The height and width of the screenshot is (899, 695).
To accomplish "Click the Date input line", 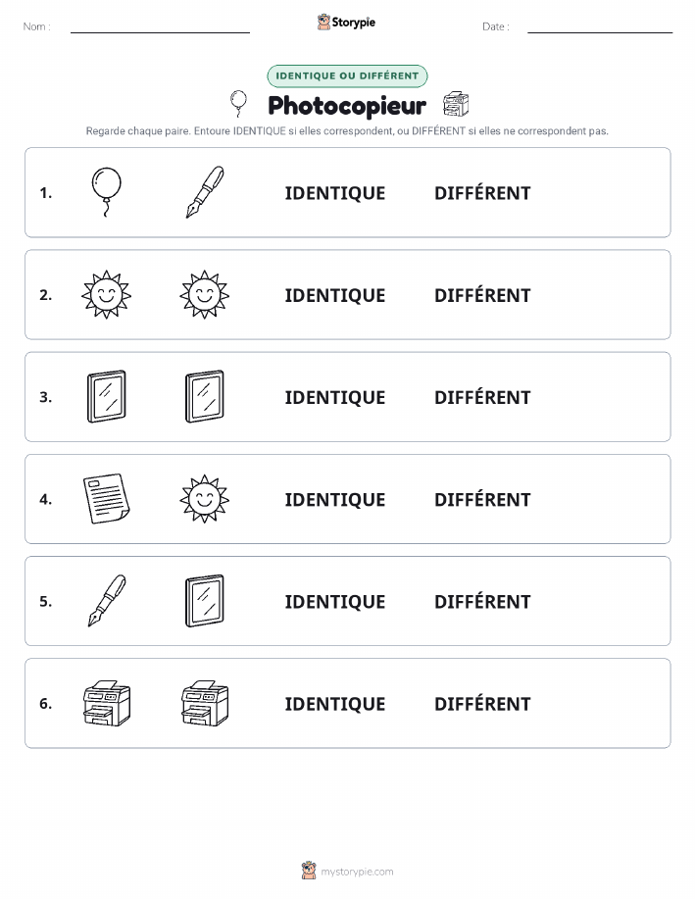I will [x=600, y=27].
